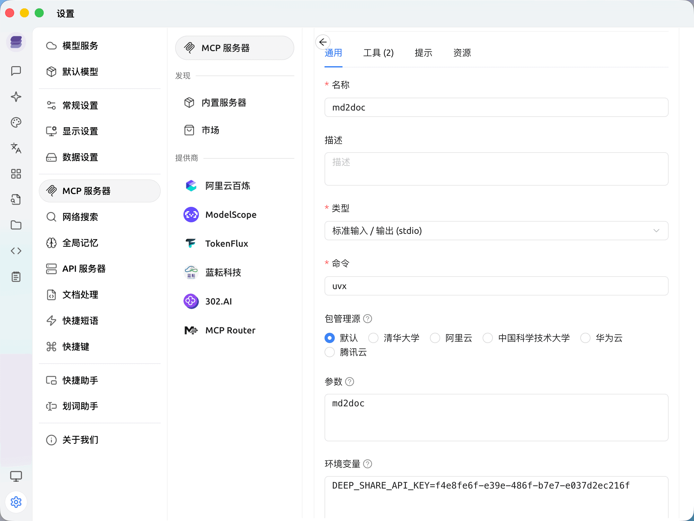Screen dimensions: 694x521
Task: Open the painting palette sidebar icon
Action: pos(16,122)
